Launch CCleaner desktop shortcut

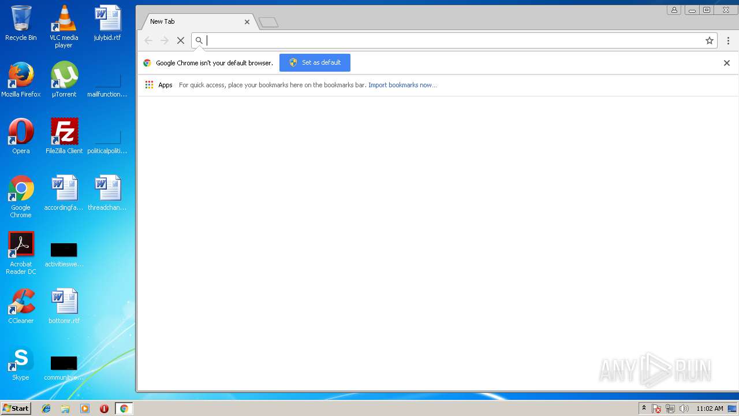point(21,306)
